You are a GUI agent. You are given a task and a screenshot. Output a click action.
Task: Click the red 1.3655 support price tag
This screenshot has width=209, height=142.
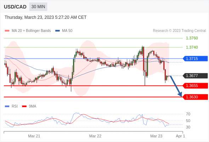tap(196, 86)
